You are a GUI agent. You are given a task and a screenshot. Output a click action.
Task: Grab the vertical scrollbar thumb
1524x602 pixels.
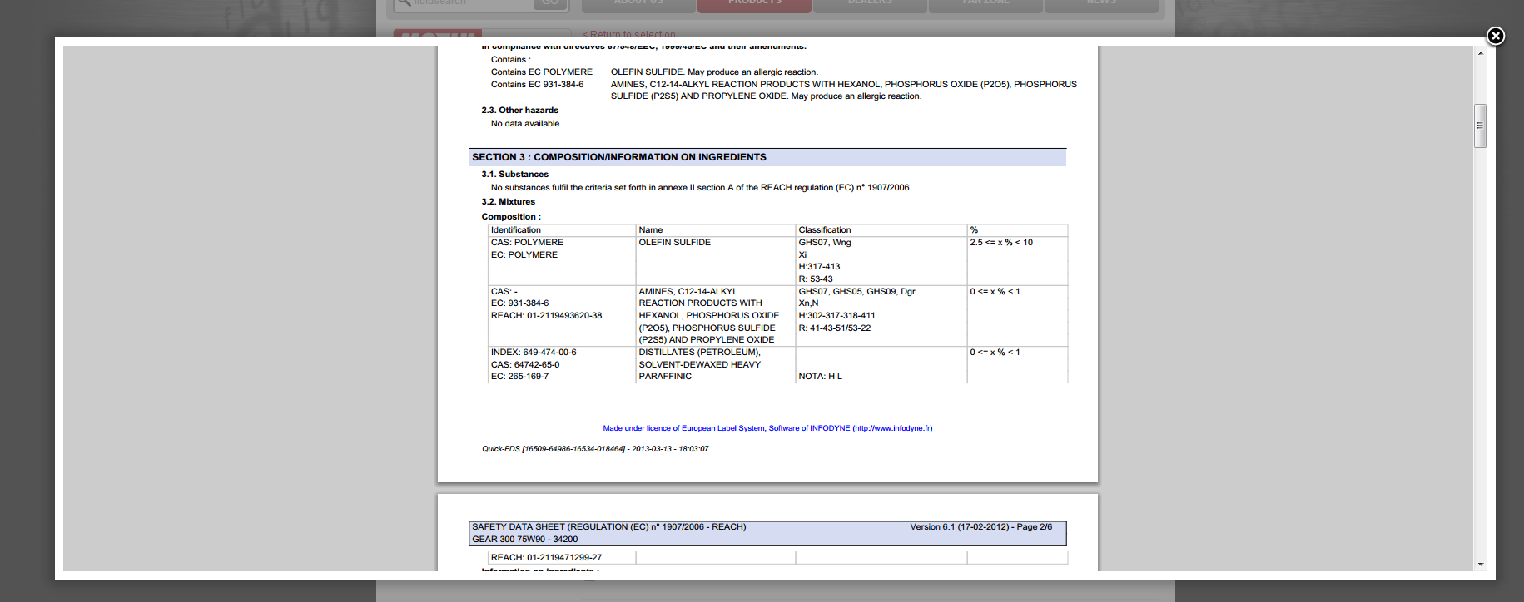[x=1480, y=126]
